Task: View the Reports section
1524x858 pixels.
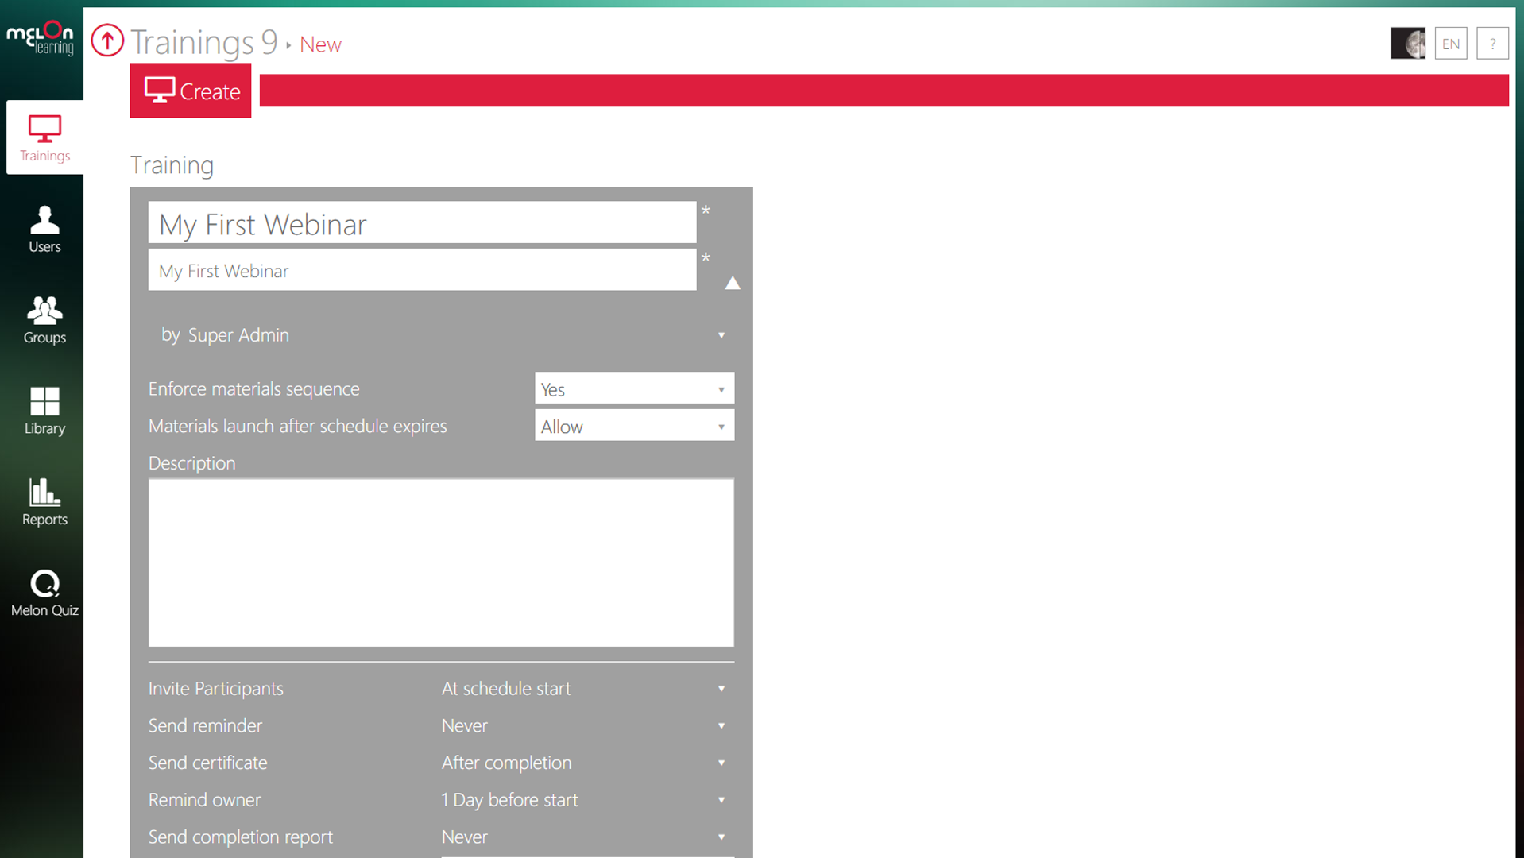Action: pyautogui.click(x=44, y=502)
